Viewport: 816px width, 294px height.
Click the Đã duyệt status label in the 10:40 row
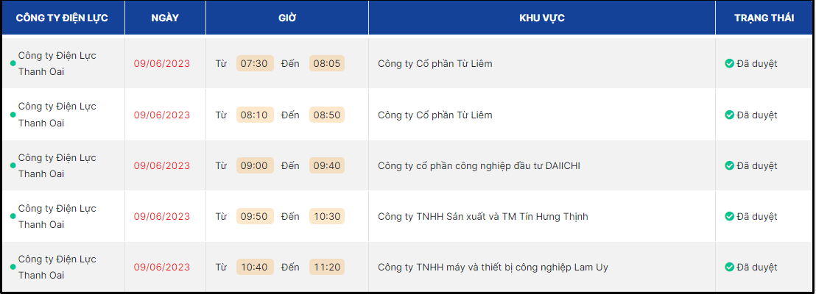pos(756,268)
